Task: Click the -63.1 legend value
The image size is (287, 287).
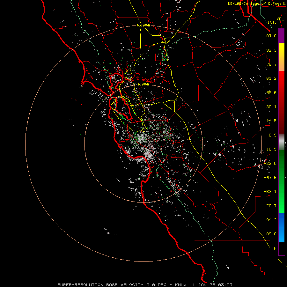Action: 270,192
